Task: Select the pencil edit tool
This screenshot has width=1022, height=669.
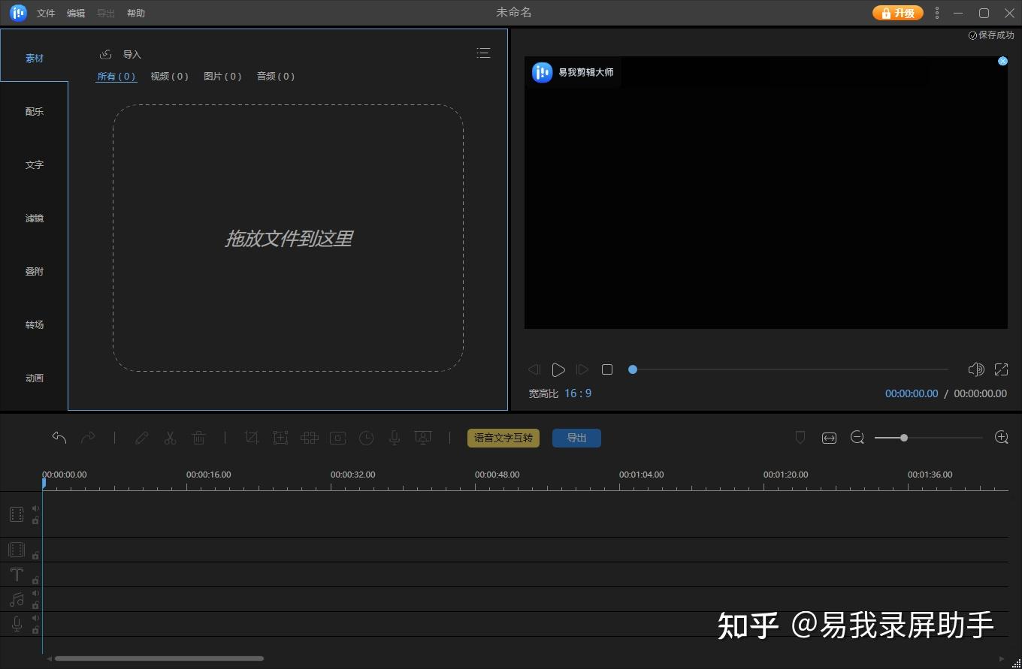Action: pyautogui.click(x=141, y=438)
